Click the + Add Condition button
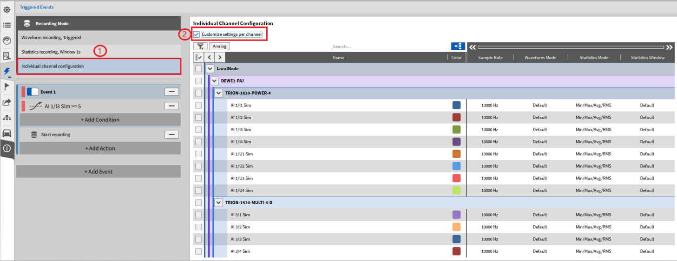Viewport: 677px width, 261px height. (100, 120)
